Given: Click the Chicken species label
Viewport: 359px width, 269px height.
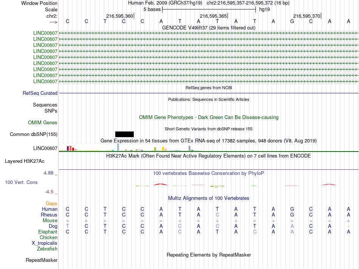Looking at the screenshot, I should click(x=48, y=238).
